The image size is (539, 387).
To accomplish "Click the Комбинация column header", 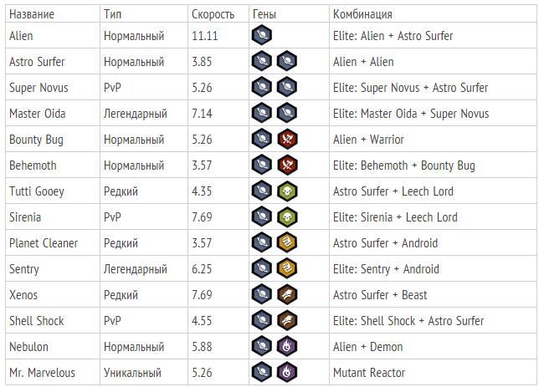I will pos(362,14).
